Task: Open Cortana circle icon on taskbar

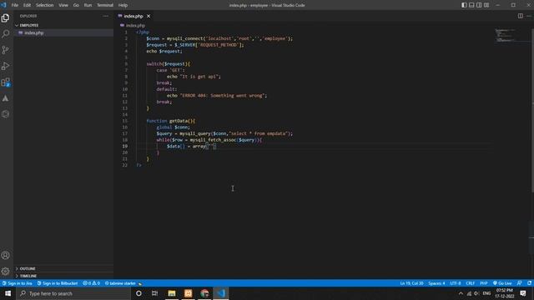Action: 139,293
